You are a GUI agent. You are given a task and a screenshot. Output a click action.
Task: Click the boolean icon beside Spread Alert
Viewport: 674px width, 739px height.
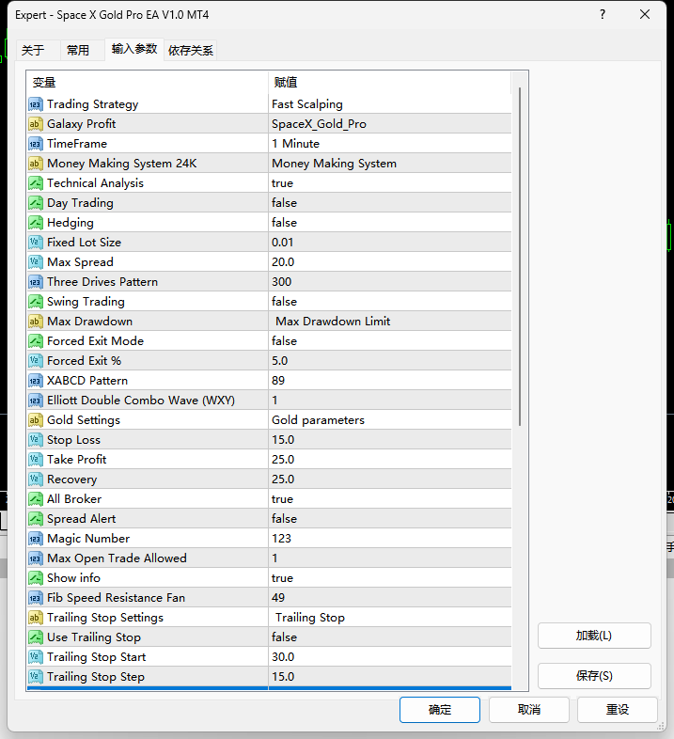click(36, 519)
